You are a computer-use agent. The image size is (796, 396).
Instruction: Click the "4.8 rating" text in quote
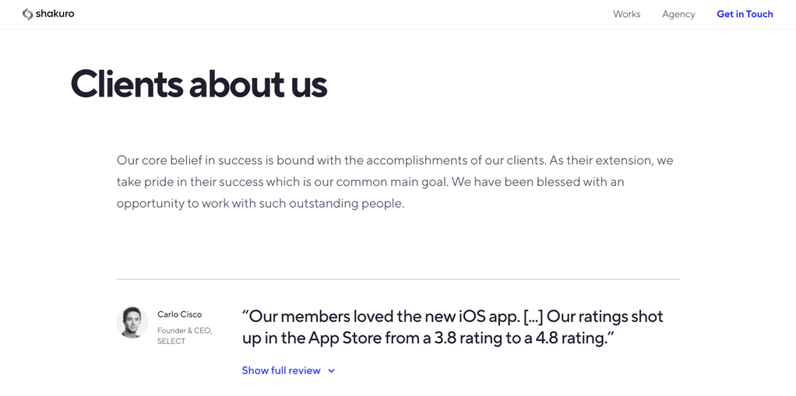(x=572, y=338)
